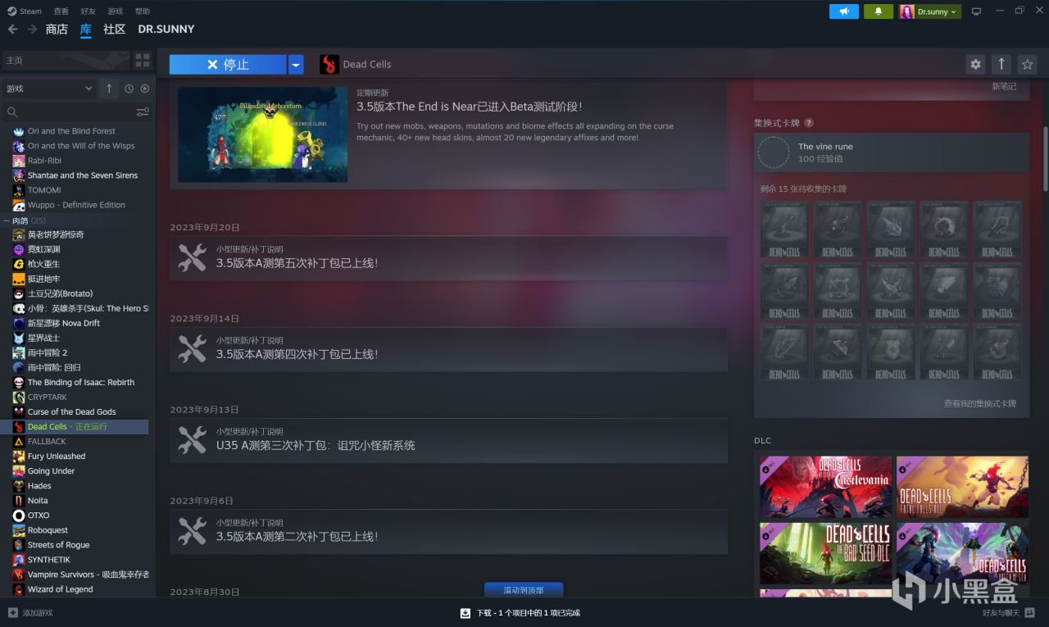The height and width of the screenshot is (627, 1049).
Task: Click the add game plus icon
Action: [12, 612]
